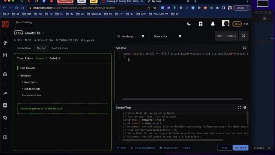Switch to the Instructions tab
The image size is (275, 155).
pyautogui.click(x=24, y=48)
